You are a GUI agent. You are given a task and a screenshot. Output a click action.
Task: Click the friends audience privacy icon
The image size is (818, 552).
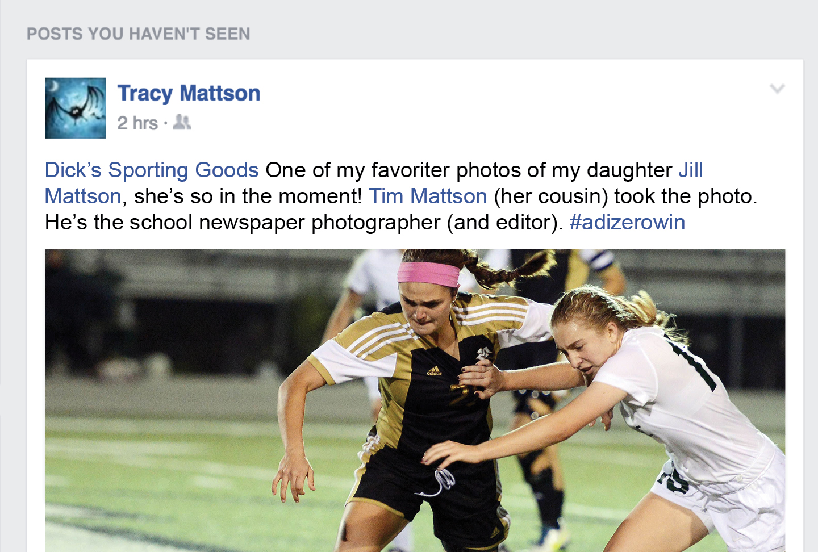coord(182,122)
